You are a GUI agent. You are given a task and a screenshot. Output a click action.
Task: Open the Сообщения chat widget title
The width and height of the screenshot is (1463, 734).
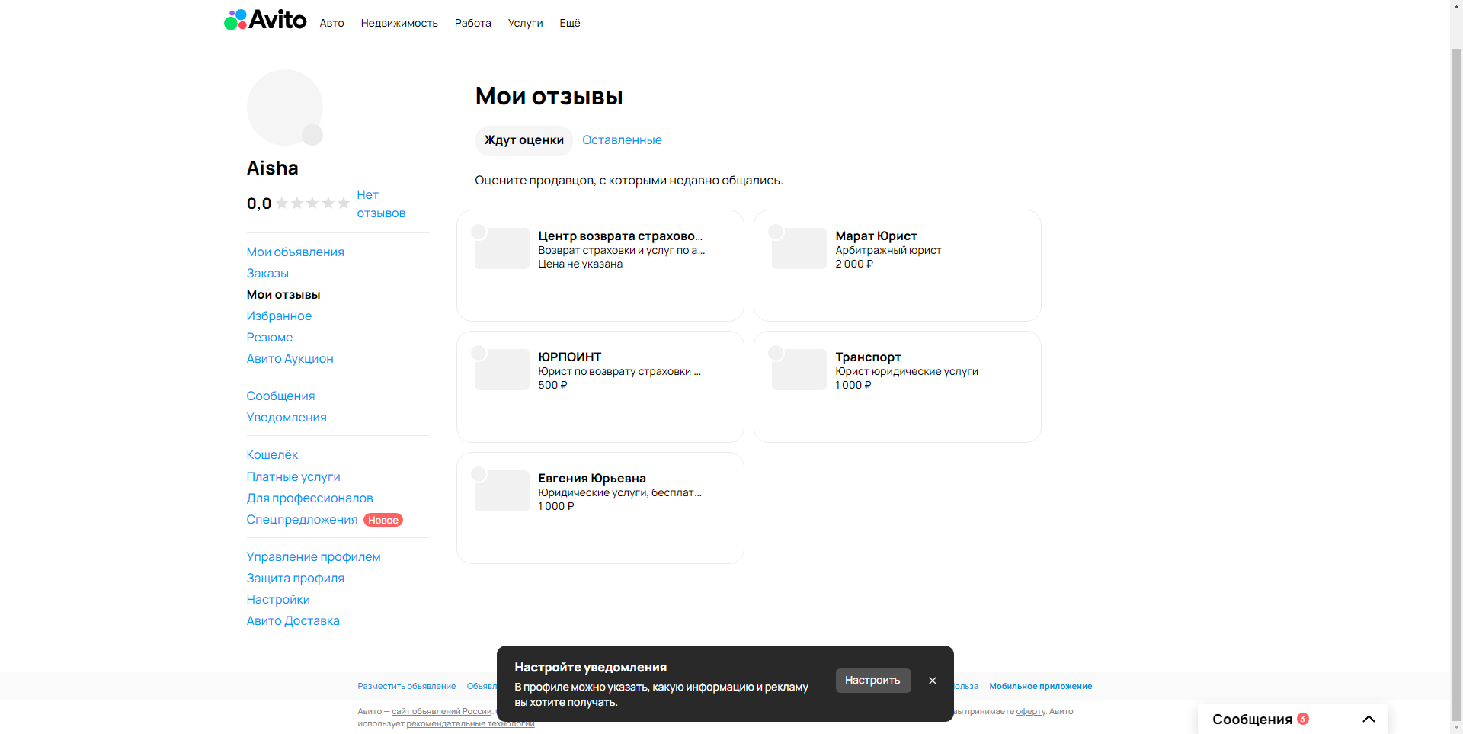pos(1252,720)
